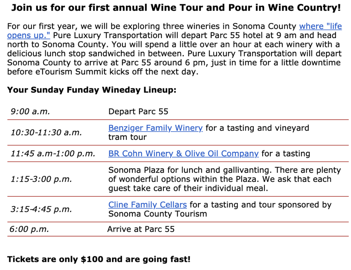Click the Wine Tour and Pour headline

pos(176,8)
